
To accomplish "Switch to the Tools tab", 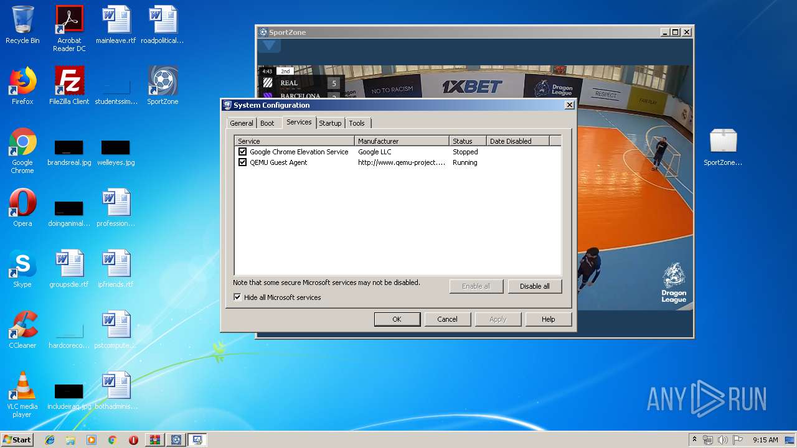I will [357, 123].
